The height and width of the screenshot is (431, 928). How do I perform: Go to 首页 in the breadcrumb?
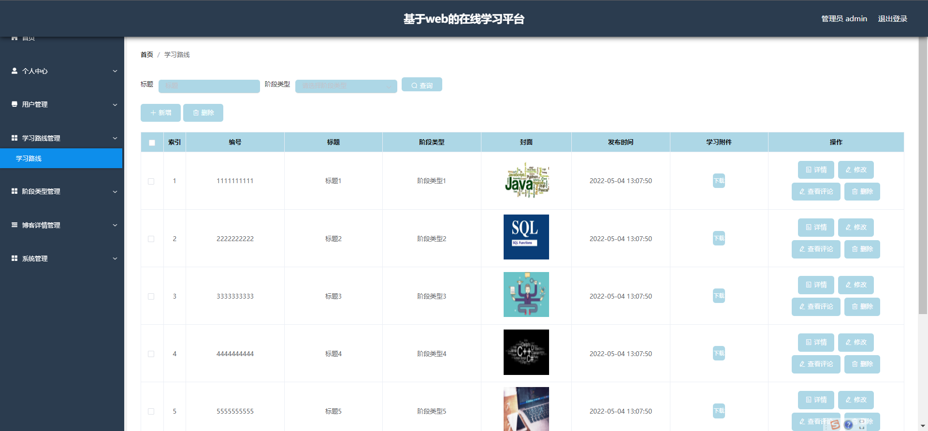click(x=146, y=55)
